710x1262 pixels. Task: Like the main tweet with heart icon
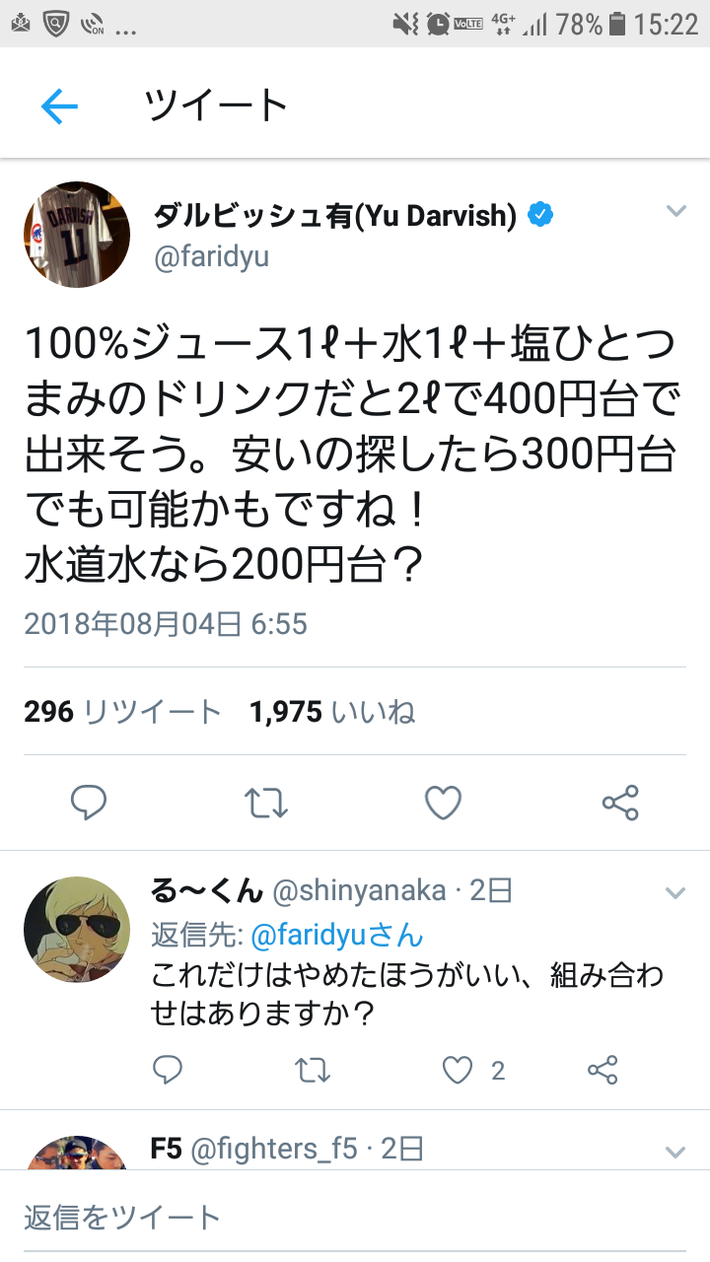tap(443, 804)
